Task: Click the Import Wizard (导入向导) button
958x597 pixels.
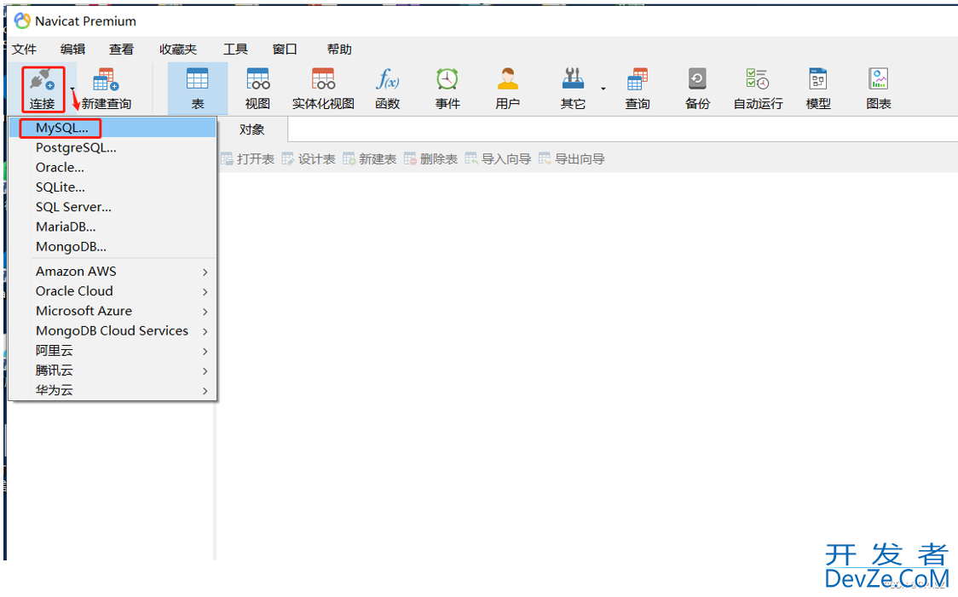Action: pyautogui.click(x=498, y=159)
